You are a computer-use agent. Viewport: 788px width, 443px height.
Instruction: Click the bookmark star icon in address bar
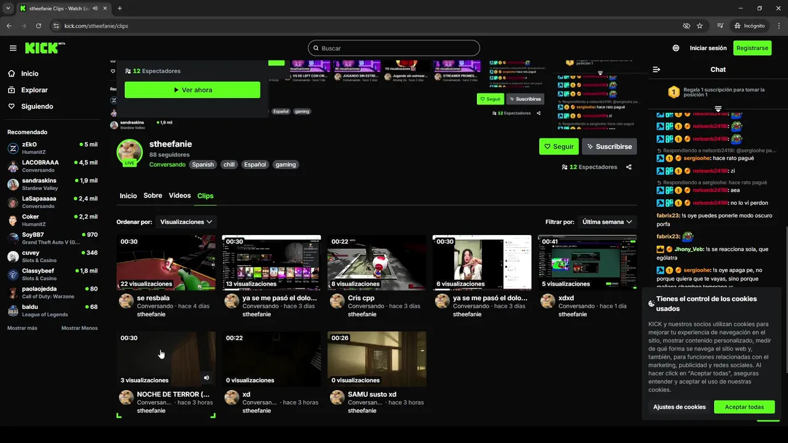pos(700,26)
